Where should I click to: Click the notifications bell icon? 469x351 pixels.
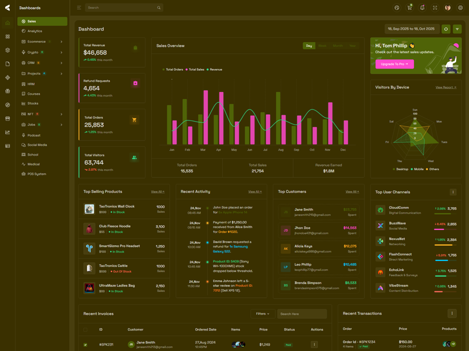(422, 8)
